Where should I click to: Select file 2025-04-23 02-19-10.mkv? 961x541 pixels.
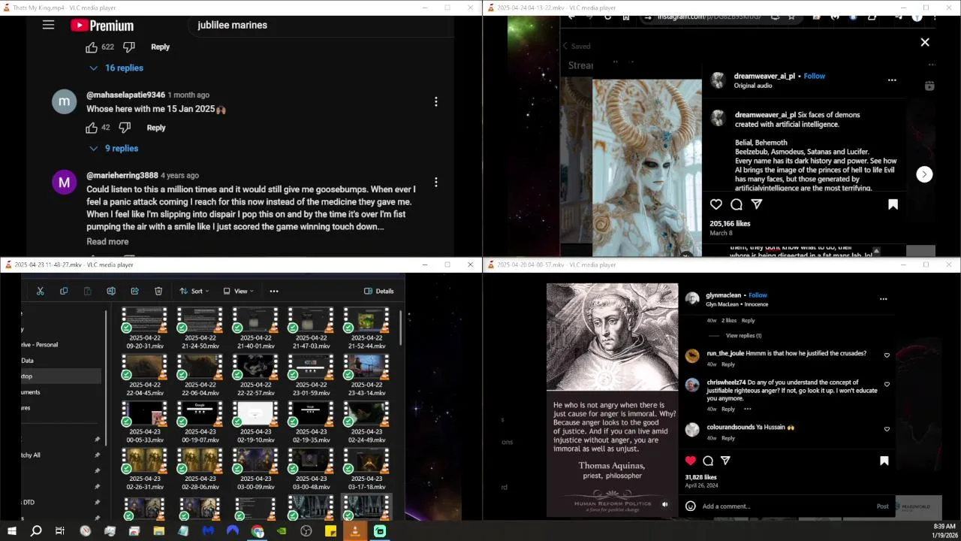click(256, 422)
